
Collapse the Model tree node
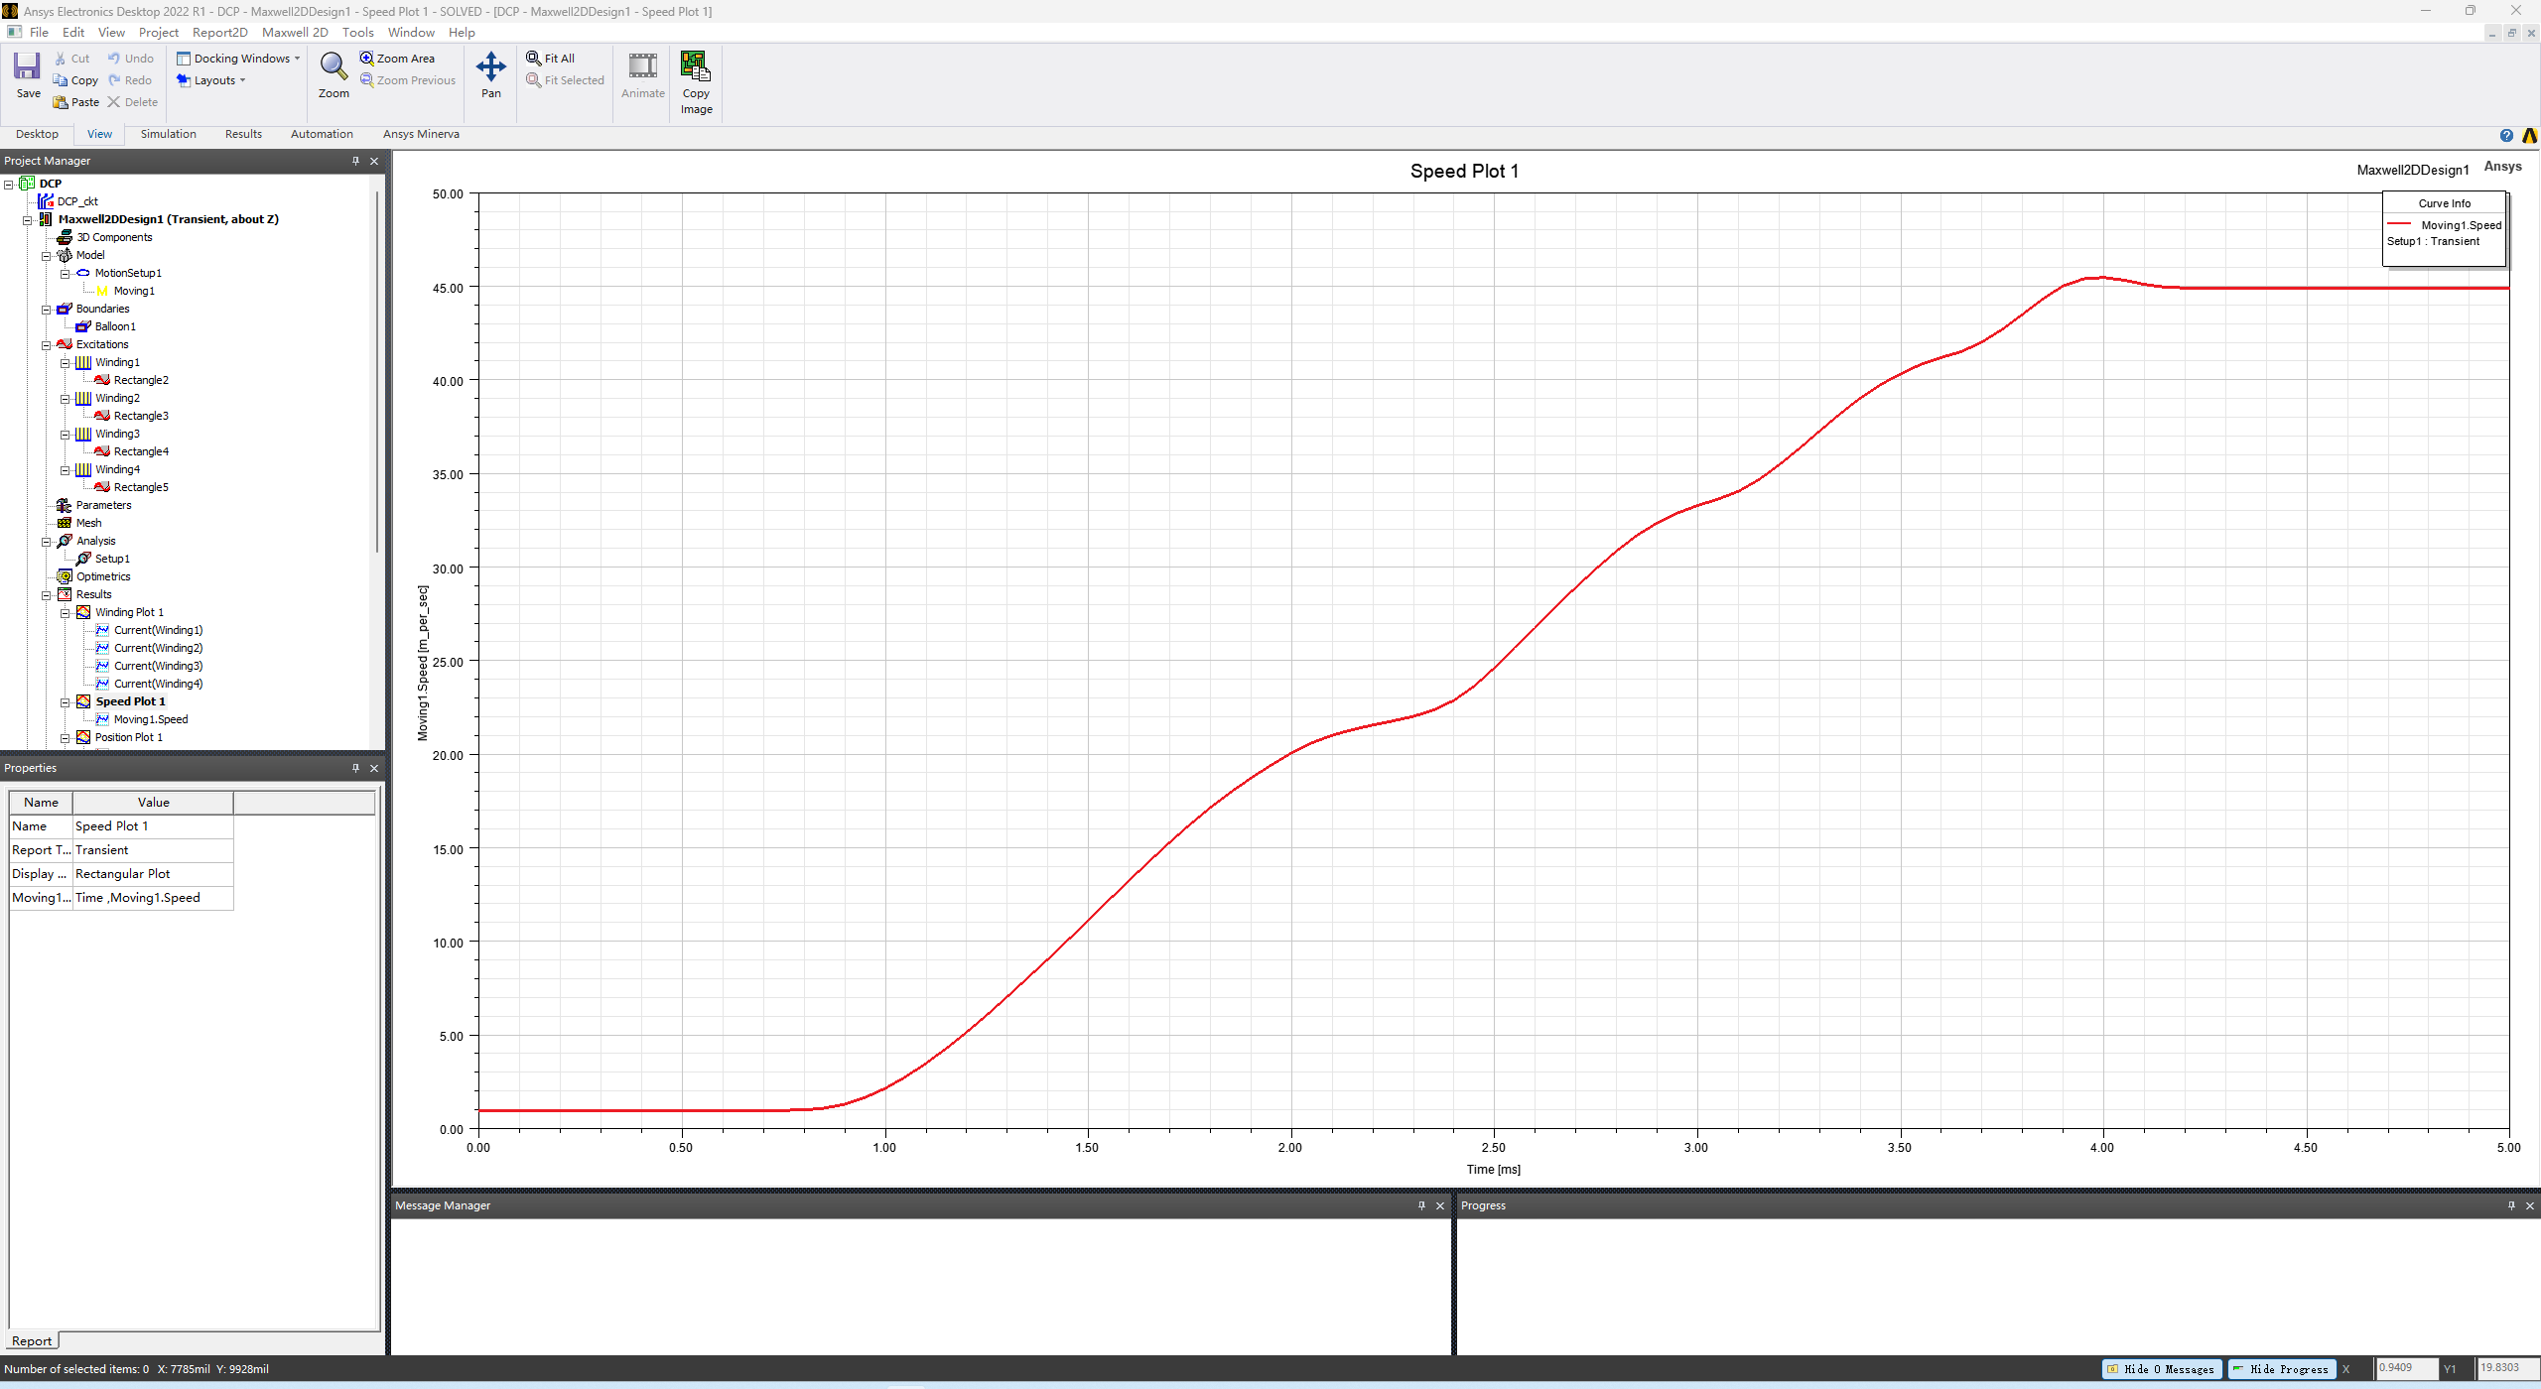pyautogui.click(x=46, y=256)
